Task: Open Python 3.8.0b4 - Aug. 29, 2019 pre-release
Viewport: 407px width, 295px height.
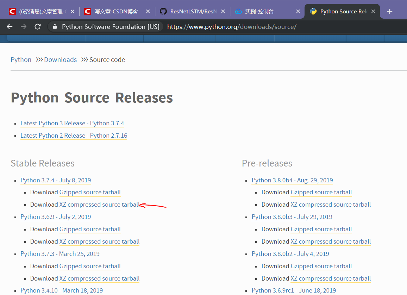Action: tap(292, 180)
